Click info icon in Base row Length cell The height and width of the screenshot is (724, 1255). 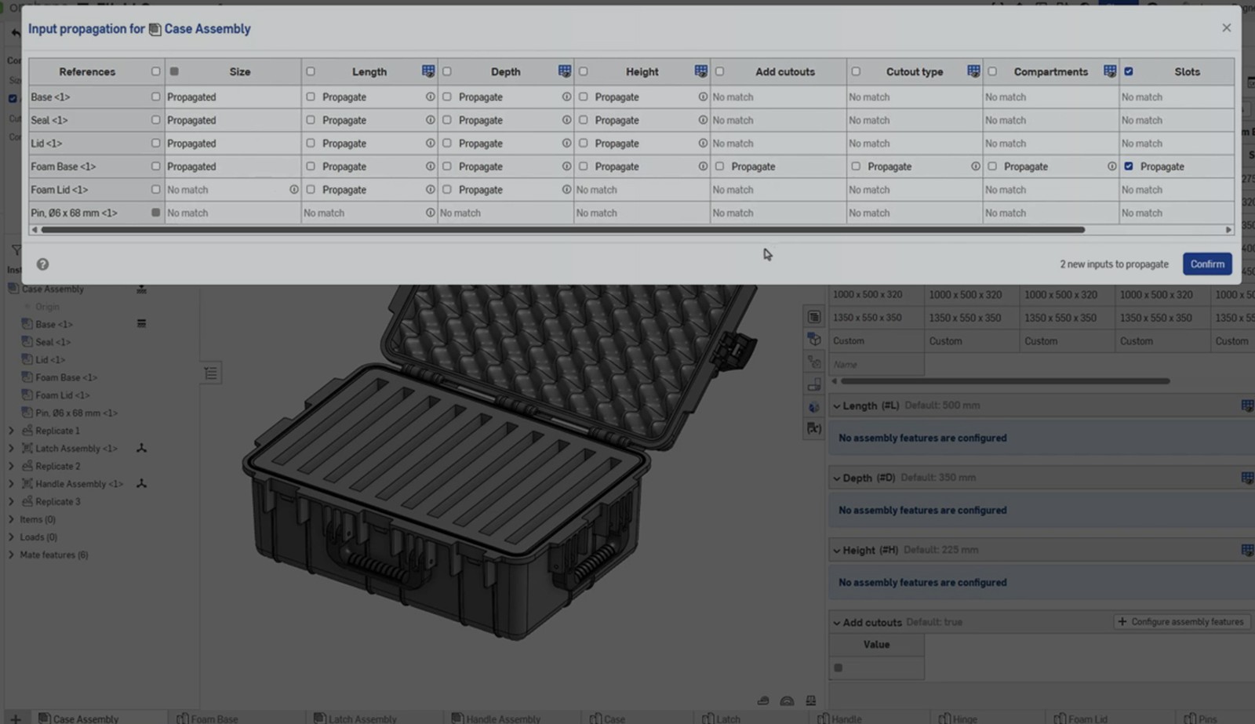click(x=430, y=97)
